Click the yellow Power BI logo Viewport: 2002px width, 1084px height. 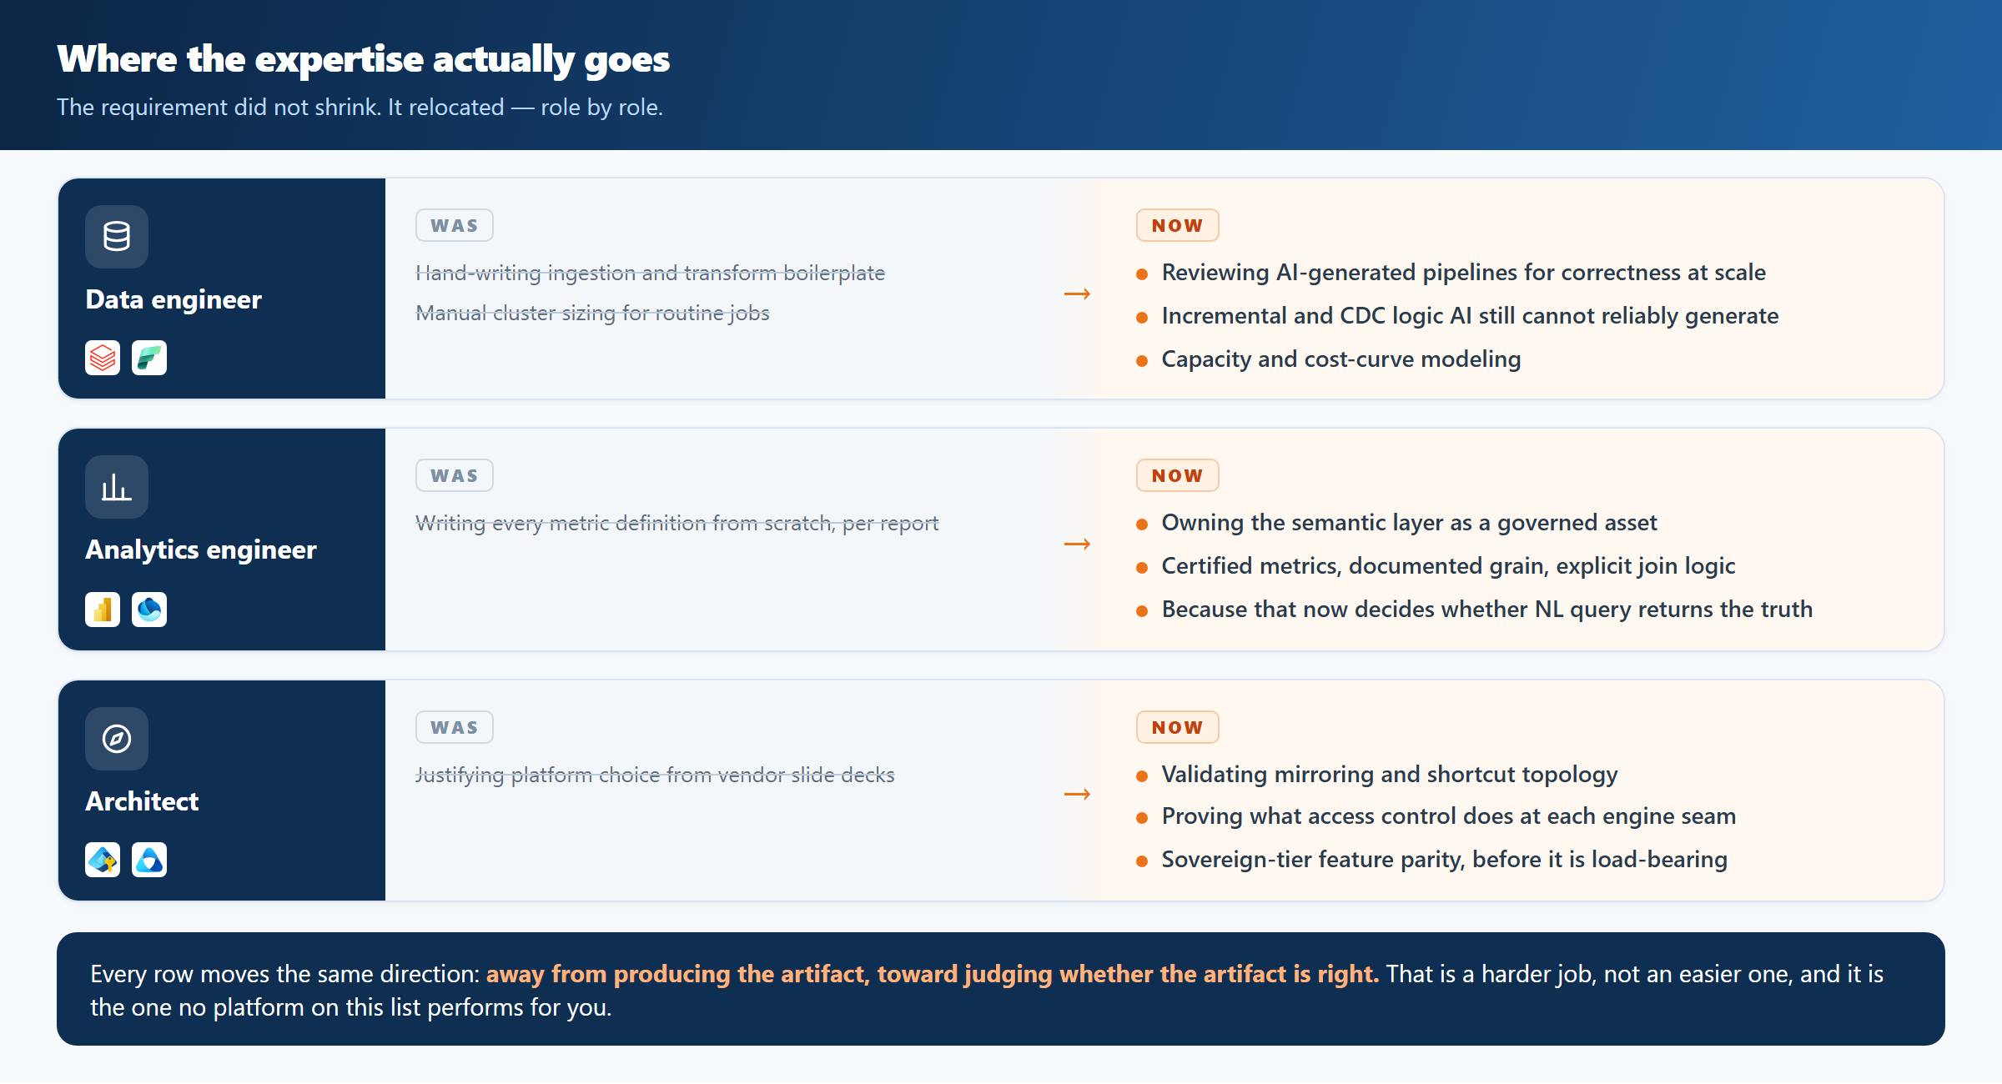click(x=103, y=610)
